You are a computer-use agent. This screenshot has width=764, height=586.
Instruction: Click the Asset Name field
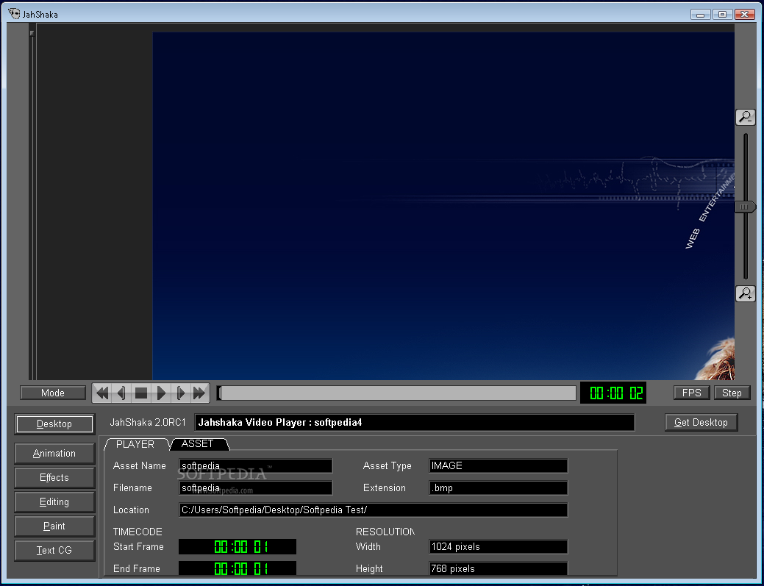tap(256, 465)
